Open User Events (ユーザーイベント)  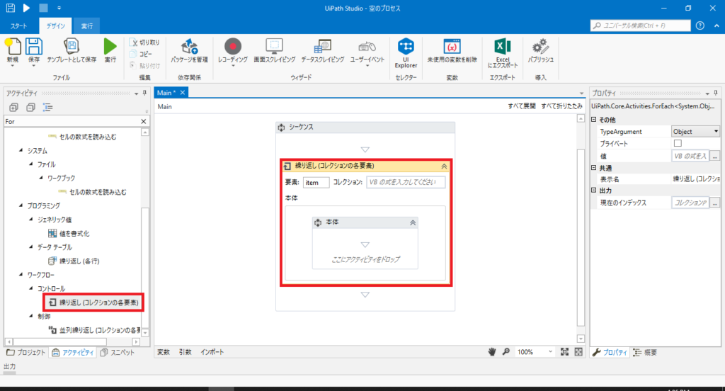pyautogui.click(x=367, y=50)
